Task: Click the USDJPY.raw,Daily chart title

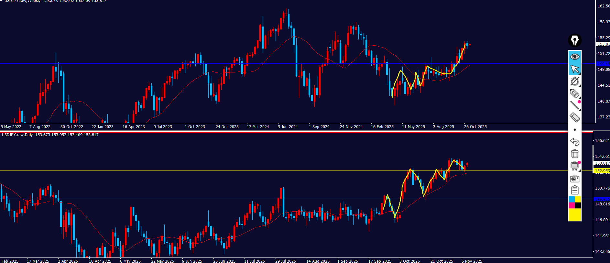Action: tap(17, 135)
